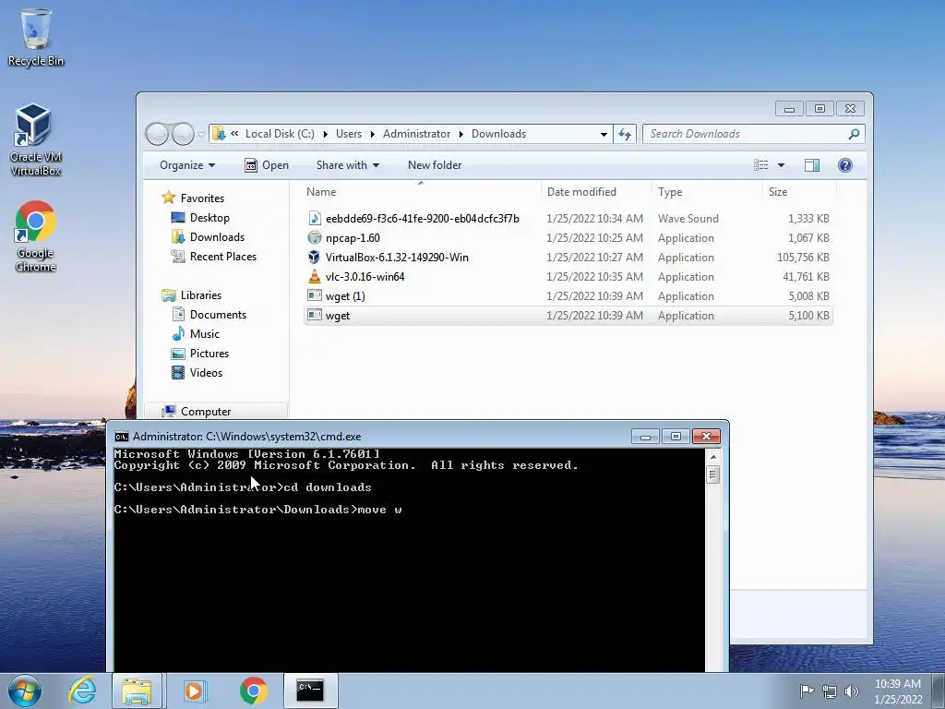Open Chrome from the taskbar
Image resolution: width=945 pixels, height=709 pixels.
tap(253, 691)
